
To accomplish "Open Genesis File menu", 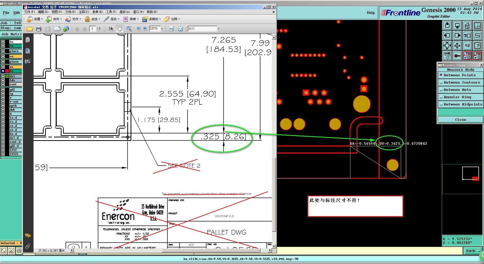I will click(x=6, y=13).
